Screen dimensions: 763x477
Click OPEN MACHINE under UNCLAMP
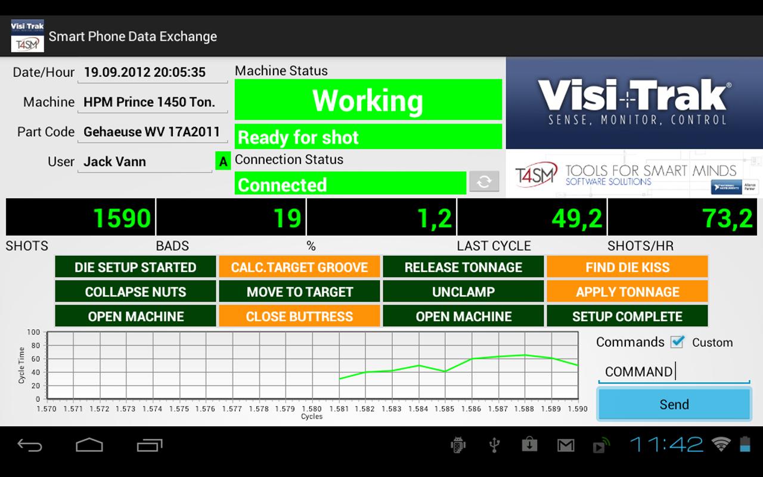point(463,316)
